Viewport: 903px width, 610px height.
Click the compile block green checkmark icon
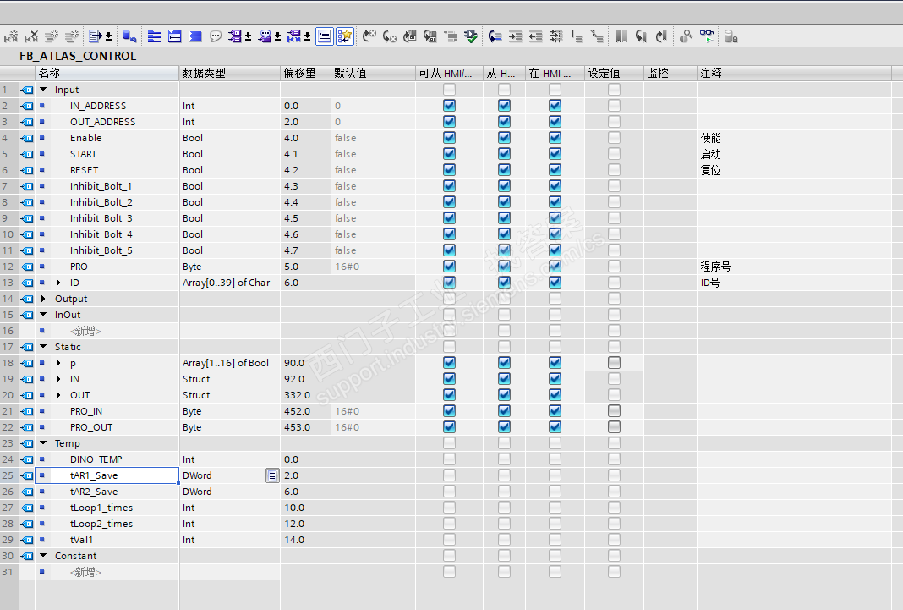(471, 36)
